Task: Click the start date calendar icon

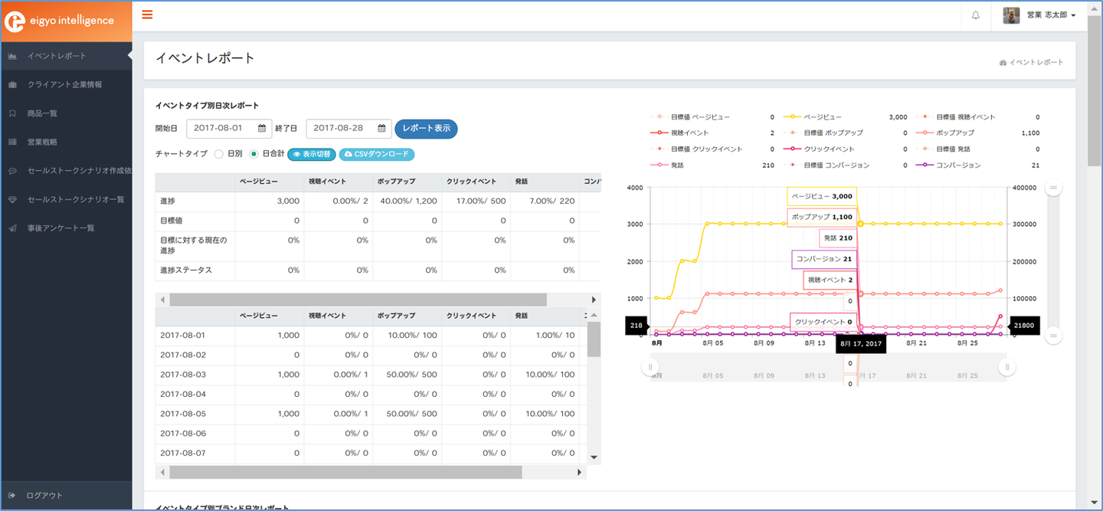Action: click(262, 129)
